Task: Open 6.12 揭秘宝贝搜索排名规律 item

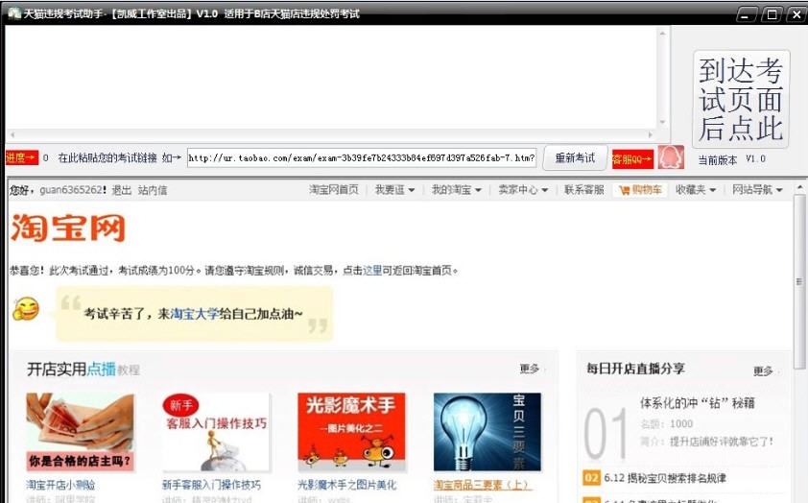Action: click(x=665, y=478)
